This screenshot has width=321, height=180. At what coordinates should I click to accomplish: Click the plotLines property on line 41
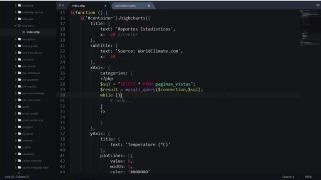tap(112, 155)
